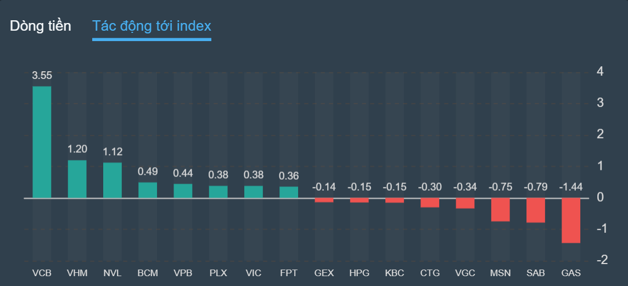Click the BCM bar
The width and height of the screenshot is (628, 286).
pyautogui.click(x=148, y=190)
